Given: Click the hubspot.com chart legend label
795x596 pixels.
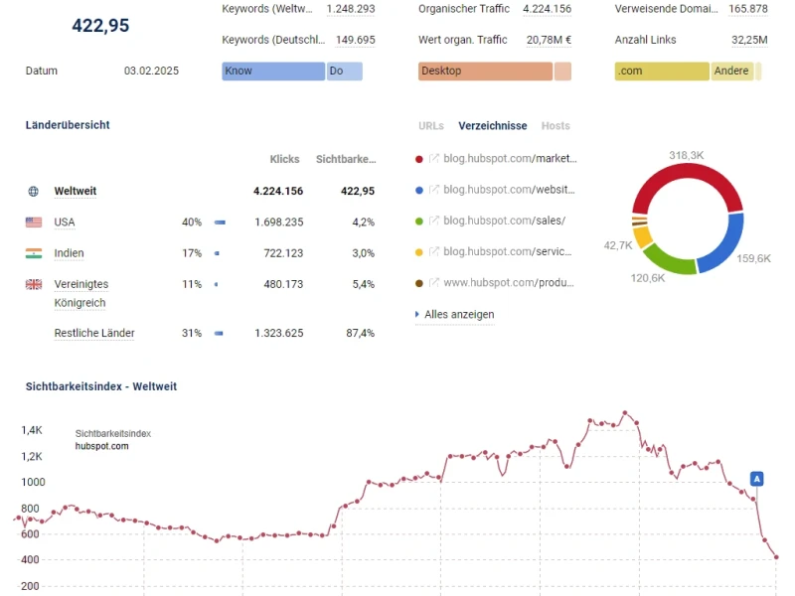Looking at the screenshot, I should point(102,446).
